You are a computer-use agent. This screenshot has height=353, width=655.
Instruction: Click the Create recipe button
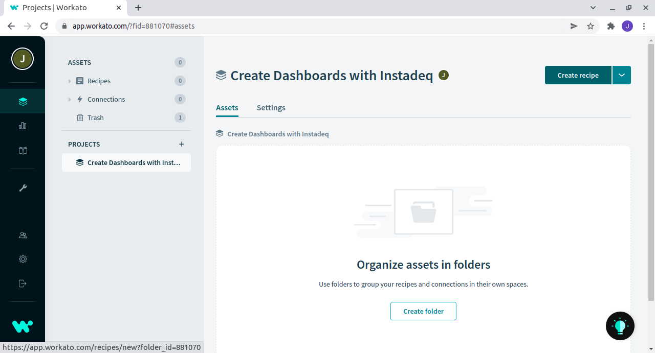click(x=578, y=75)
